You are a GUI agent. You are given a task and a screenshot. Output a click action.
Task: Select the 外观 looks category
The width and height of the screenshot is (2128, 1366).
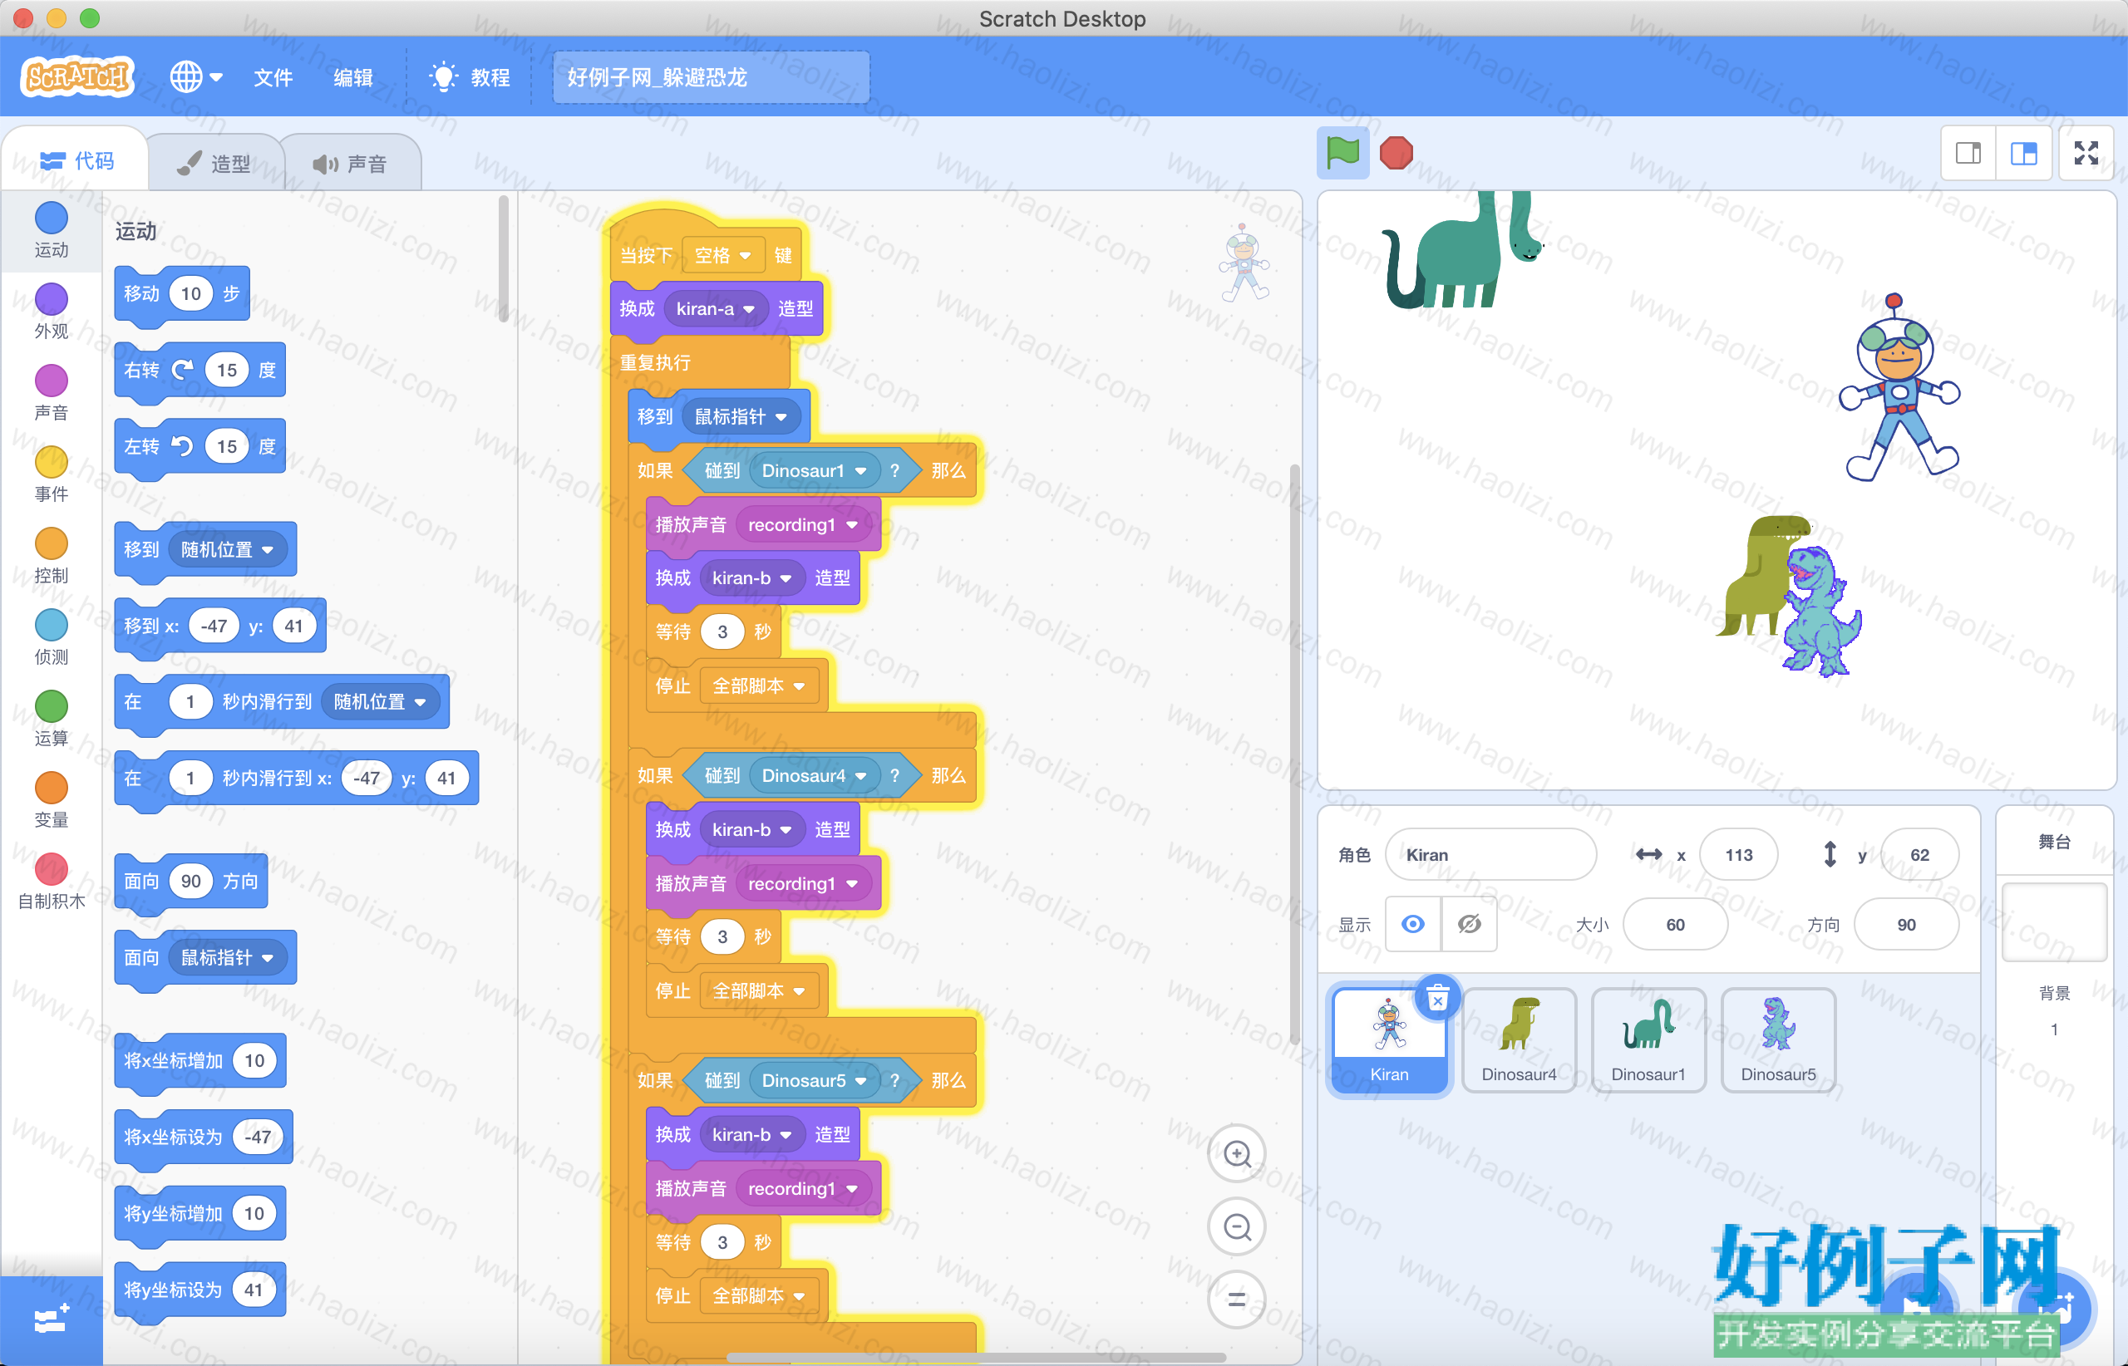click(51, 312)
